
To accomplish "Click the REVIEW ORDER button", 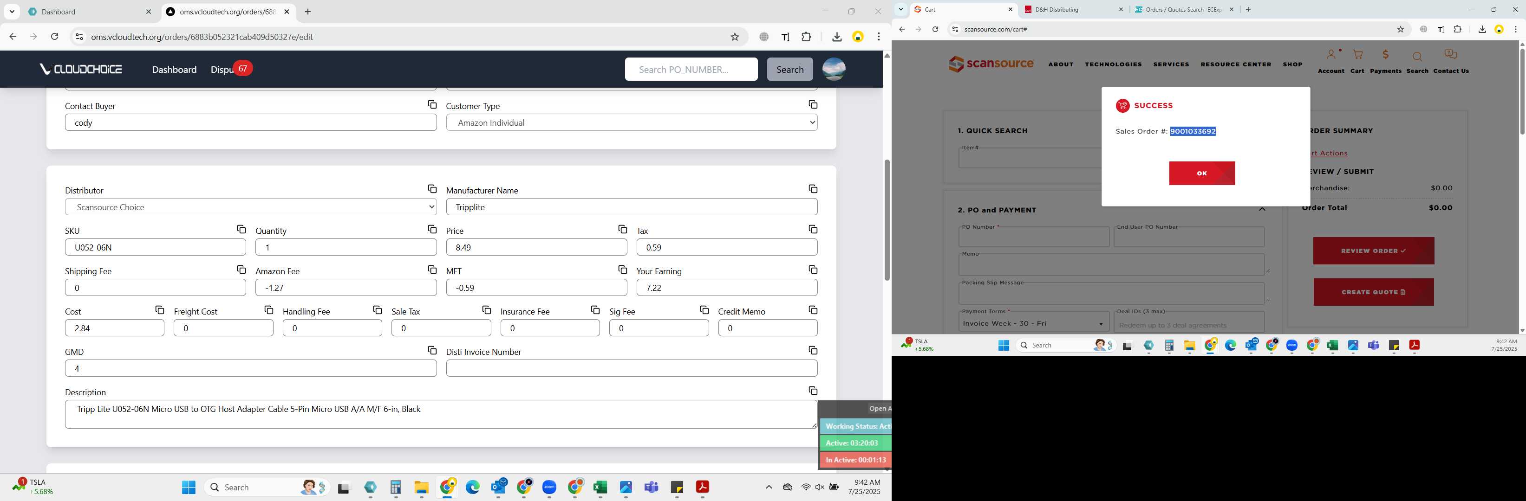I will click(1373, 251).
